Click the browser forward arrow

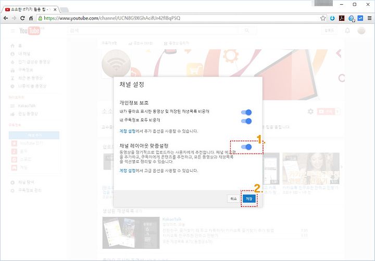(14, 18)
